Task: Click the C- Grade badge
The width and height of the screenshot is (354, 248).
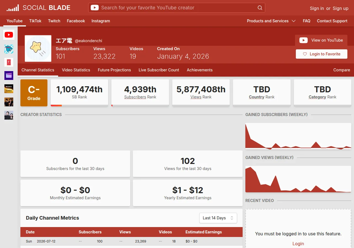Action: click(34, 93)
